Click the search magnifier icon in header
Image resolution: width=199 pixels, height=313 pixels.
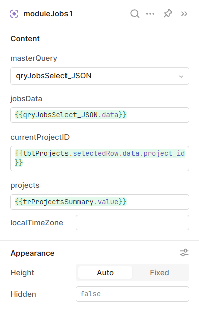(x=135, y=14)
